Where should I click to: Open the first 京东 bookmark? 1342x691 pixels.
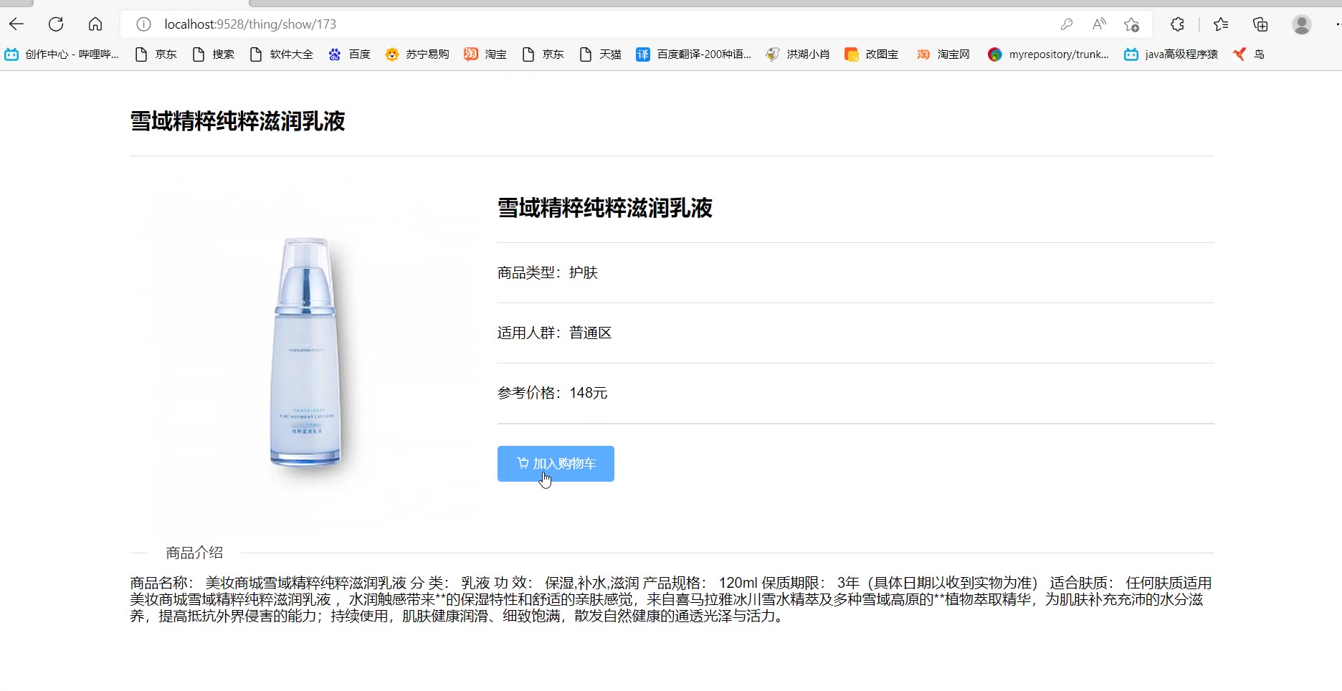click(156, 54)
